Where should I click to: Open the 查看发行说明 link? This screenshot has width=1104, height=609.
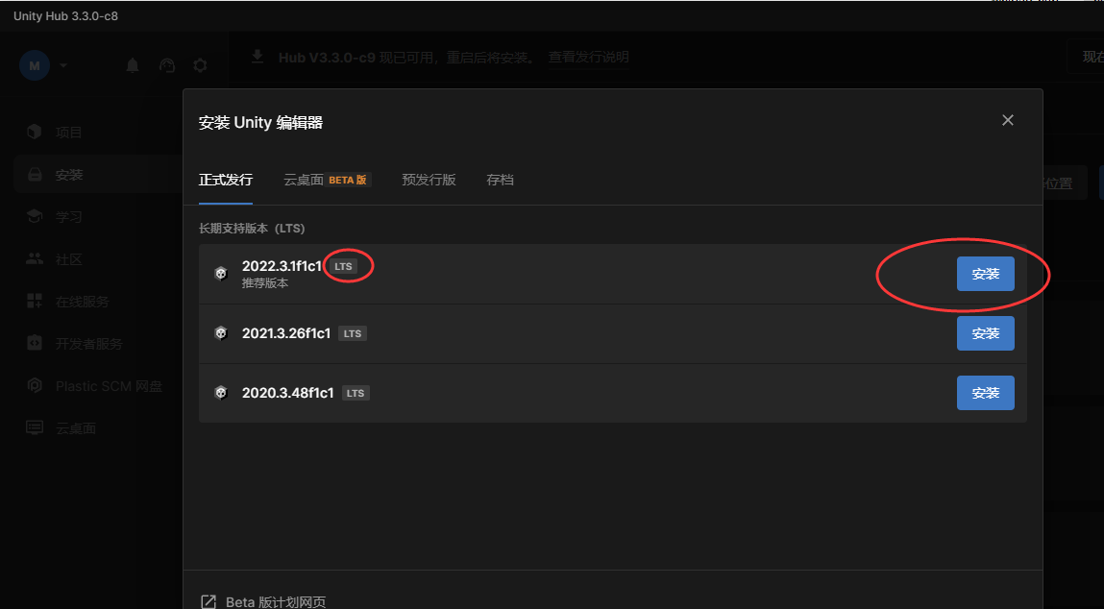589,57
